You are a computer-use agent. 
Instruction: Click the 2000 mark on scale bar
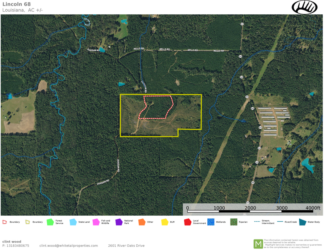(250, 208)
